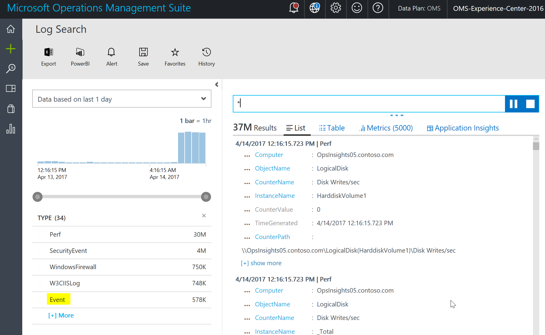Open the 'Data based on last 1 day' dropdown

pyautogui.click(x=122, y=99)
